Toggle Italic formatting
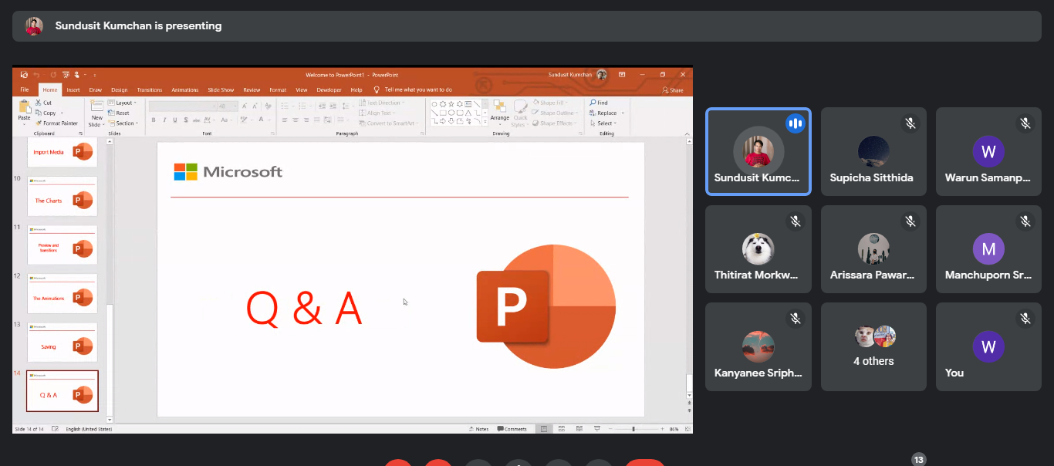Screen dimensions: 1054x466 pos(165,120)
